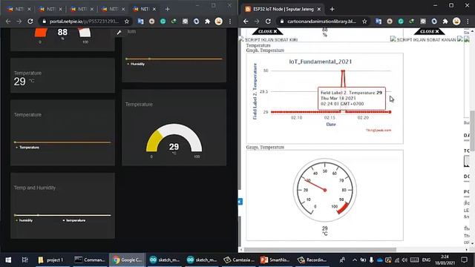Click the Google Chrome taskbar item
The height and width of the screenshot is (267, 475).
click(x=127, y=260)
